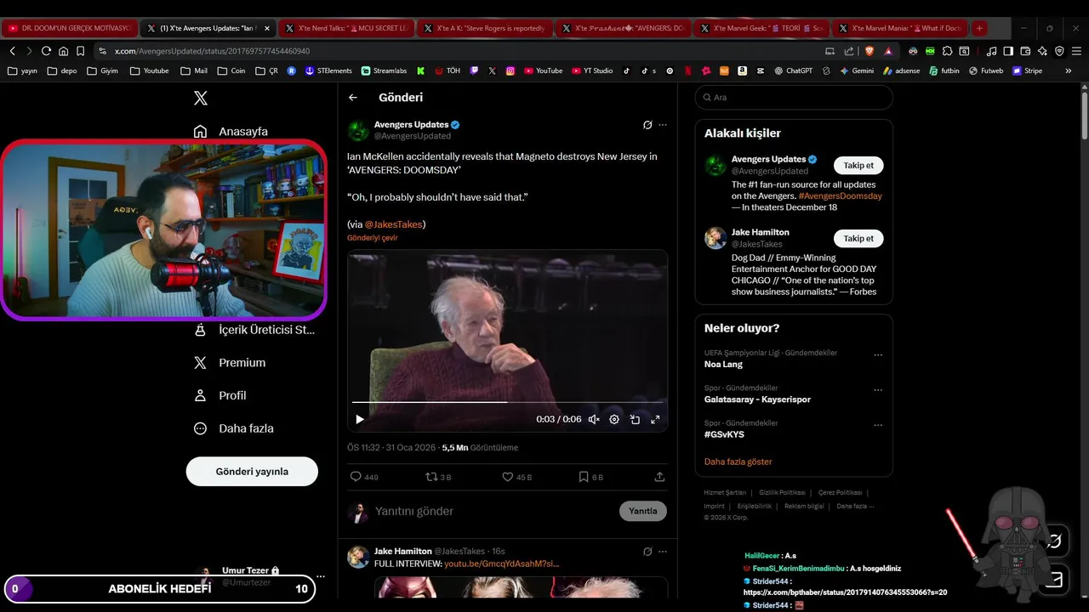Open more options for Galatasaray - Kayserispor trend
The width and height of the screenshot is (1089, 612).
pos(878,390)
